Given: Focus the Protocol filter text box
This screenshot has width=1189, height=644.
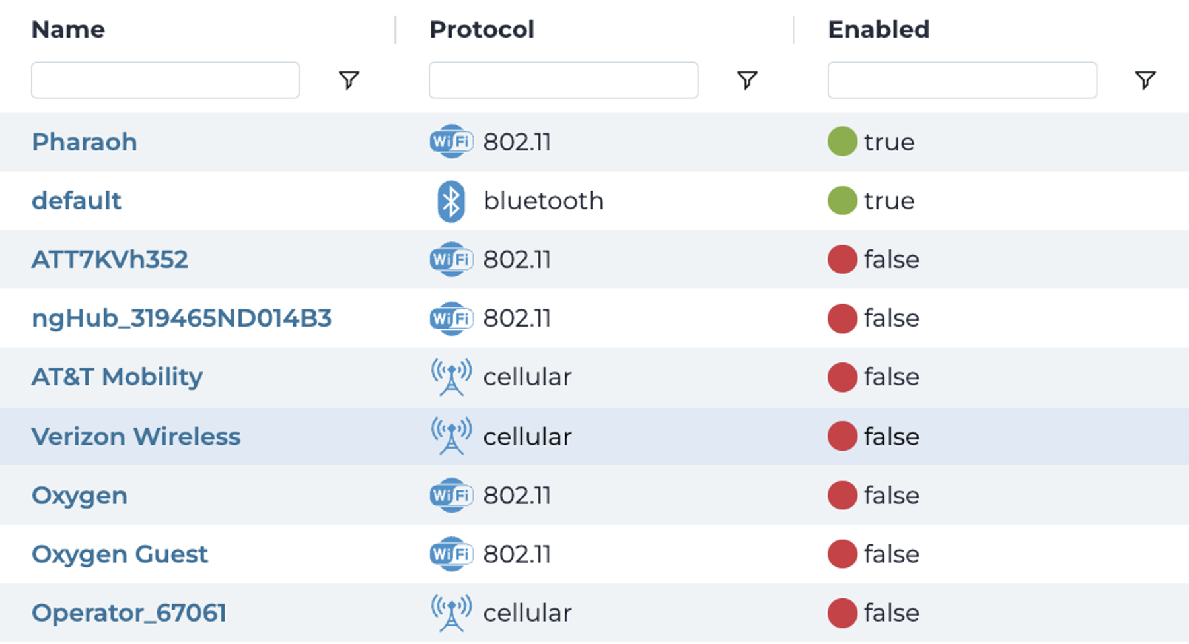Looking at the screenshot, I should 563,80.
